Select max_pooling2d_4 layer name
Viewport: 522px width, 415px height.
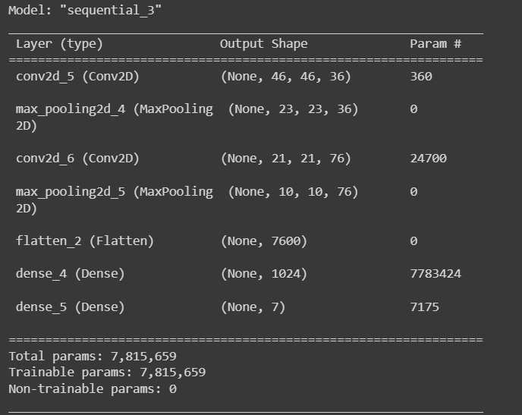[115, 117]
